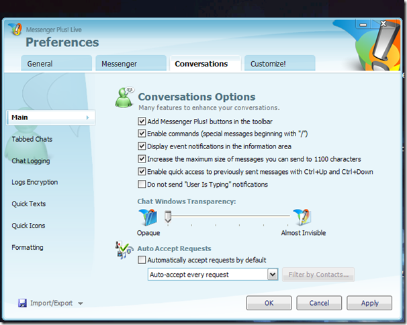Screen dimensions: 407x325
Task: Click the Conversations Options green buddy icon
Action: click(x=125, y=97)
